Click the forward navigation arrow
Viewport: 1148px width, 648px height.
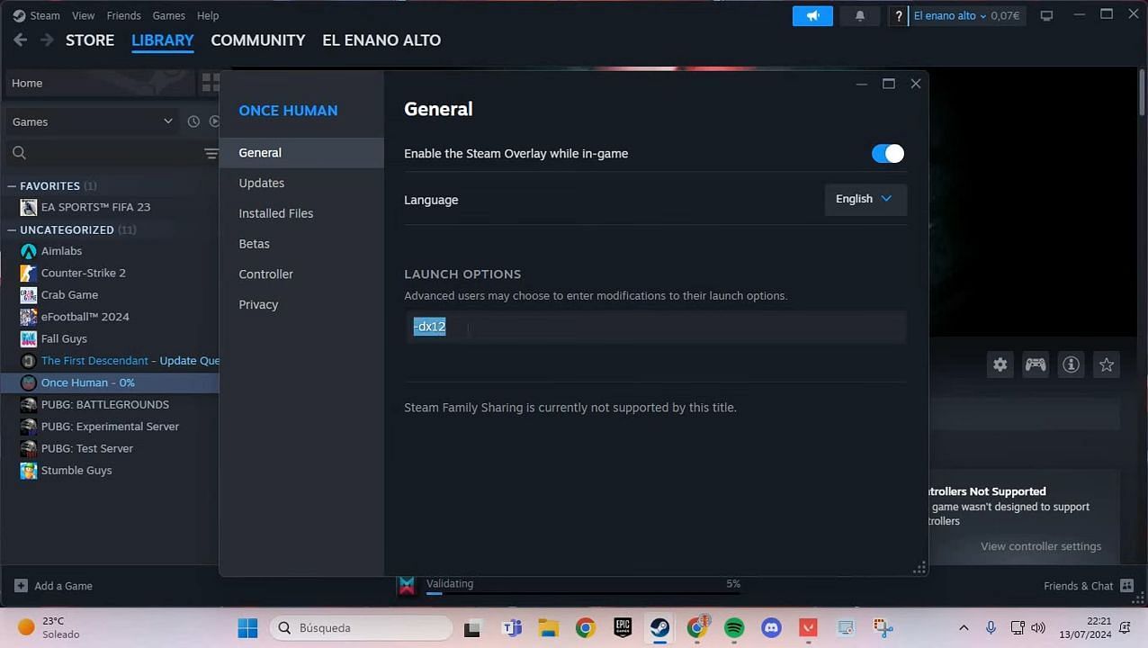[47, 40]
